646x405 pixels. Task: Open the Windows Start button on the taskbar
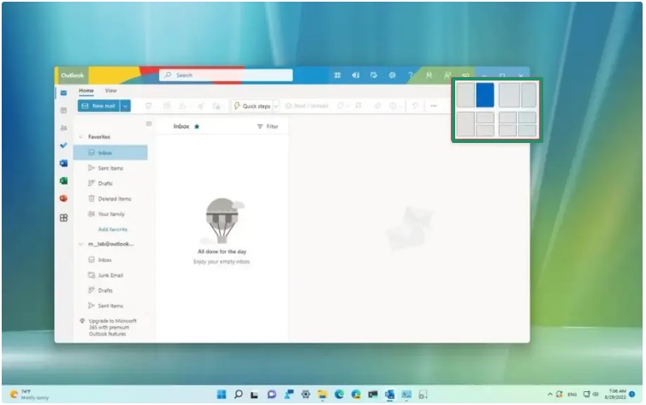(222, 395)
